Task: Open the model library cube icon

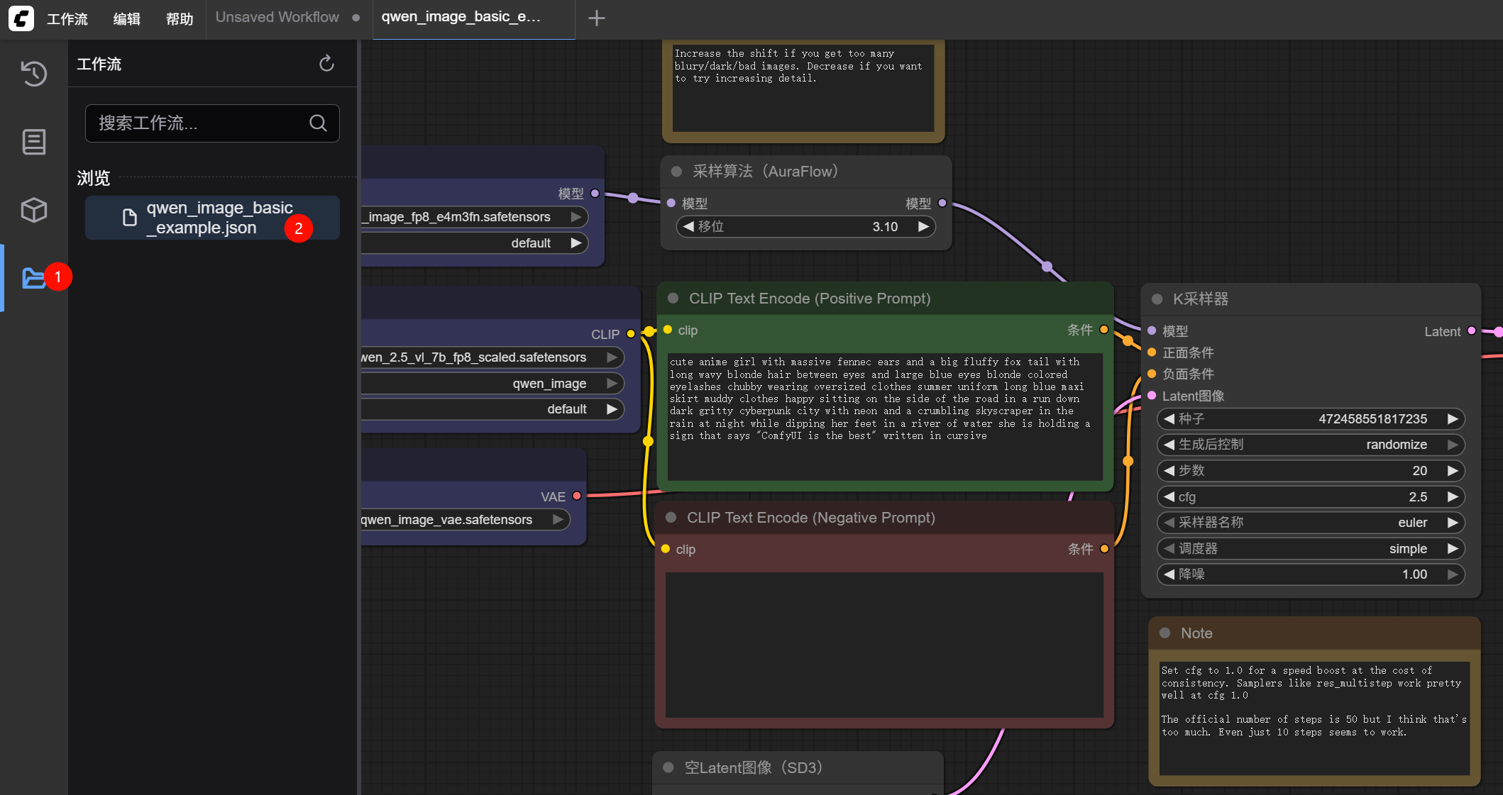Action: pyautogui.click(x=33, y=210)
